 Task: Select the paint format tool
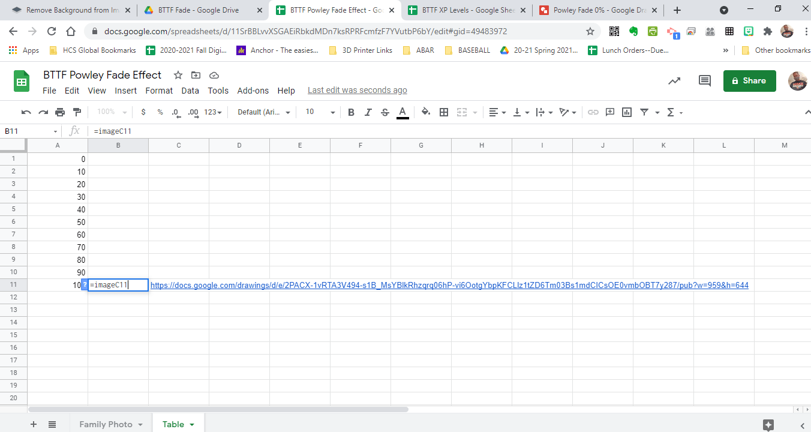coord(77,112)
